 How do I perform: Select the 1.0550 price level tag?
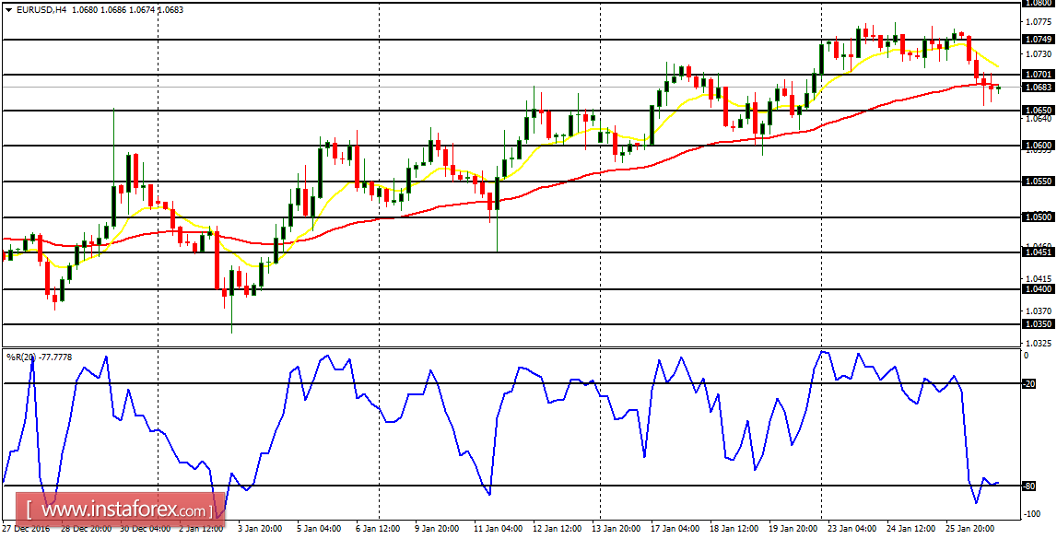click(x=1039, y=181)
